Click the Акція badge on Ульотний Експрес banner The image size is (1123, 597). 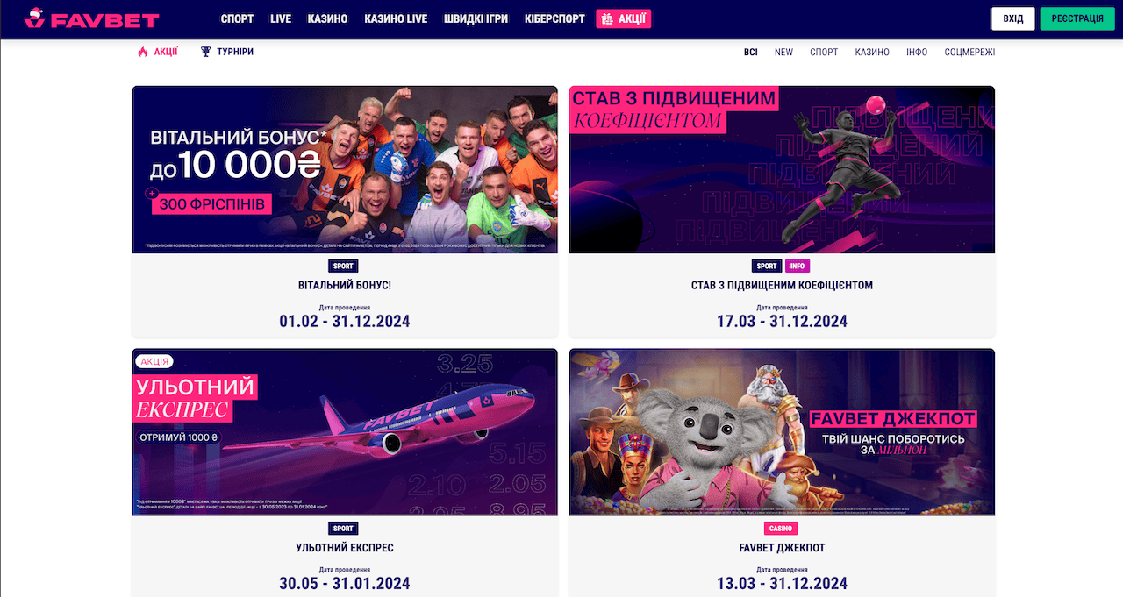coord(154,361)
